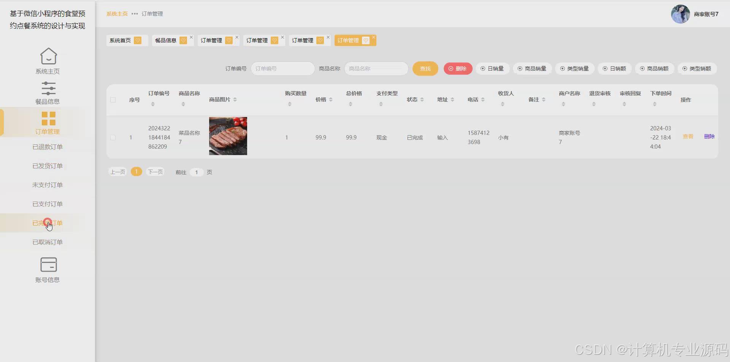
Task: Toggle the select-all header checkbox
Action: tap(113, 100)
